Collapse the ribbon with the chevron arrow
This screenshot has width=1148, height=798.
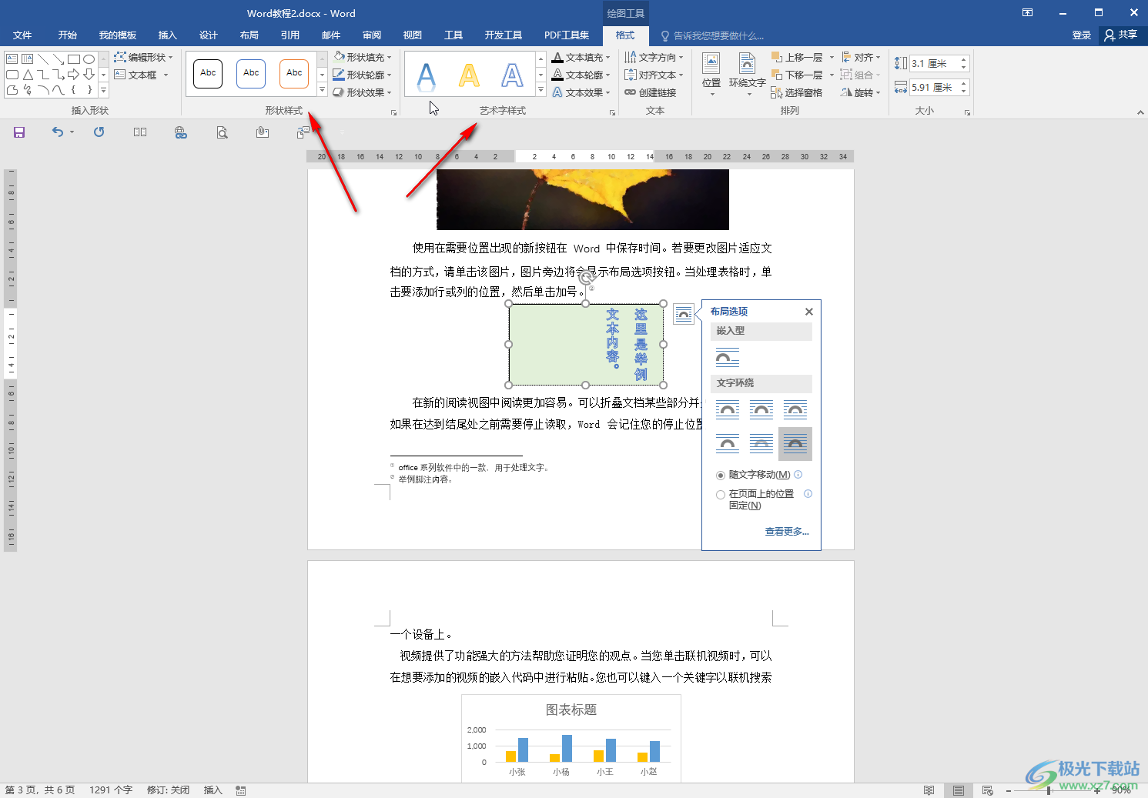[x=1140, y=112]
